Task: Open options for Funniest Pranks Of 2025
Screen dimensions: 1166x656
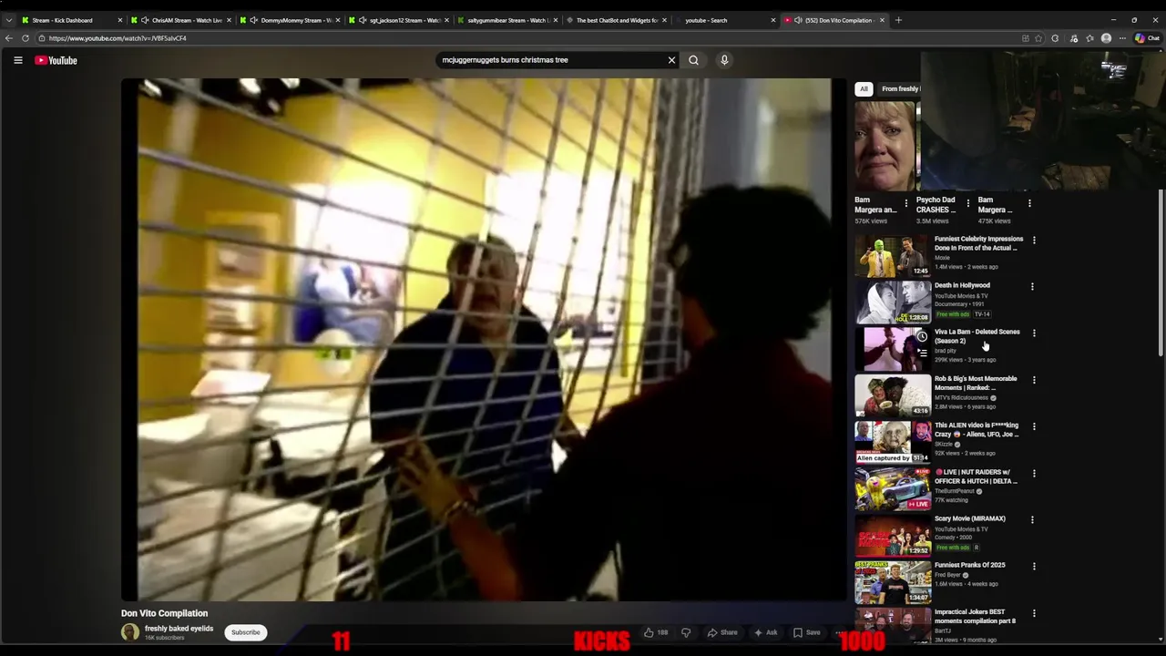Action: pyautogui.click(x=1033, y=566)
